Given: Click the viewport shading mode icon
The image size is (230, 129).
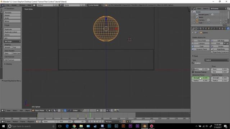Looking at the screenshot, I should (50, 111).
